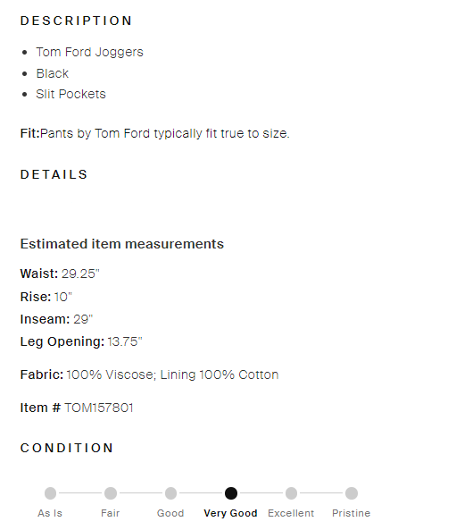
Task: Expand the Description section heading
Action: coord(76,21)
